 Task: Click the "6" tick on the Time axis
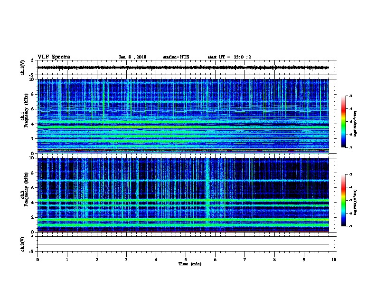click(x=216, y=260)
